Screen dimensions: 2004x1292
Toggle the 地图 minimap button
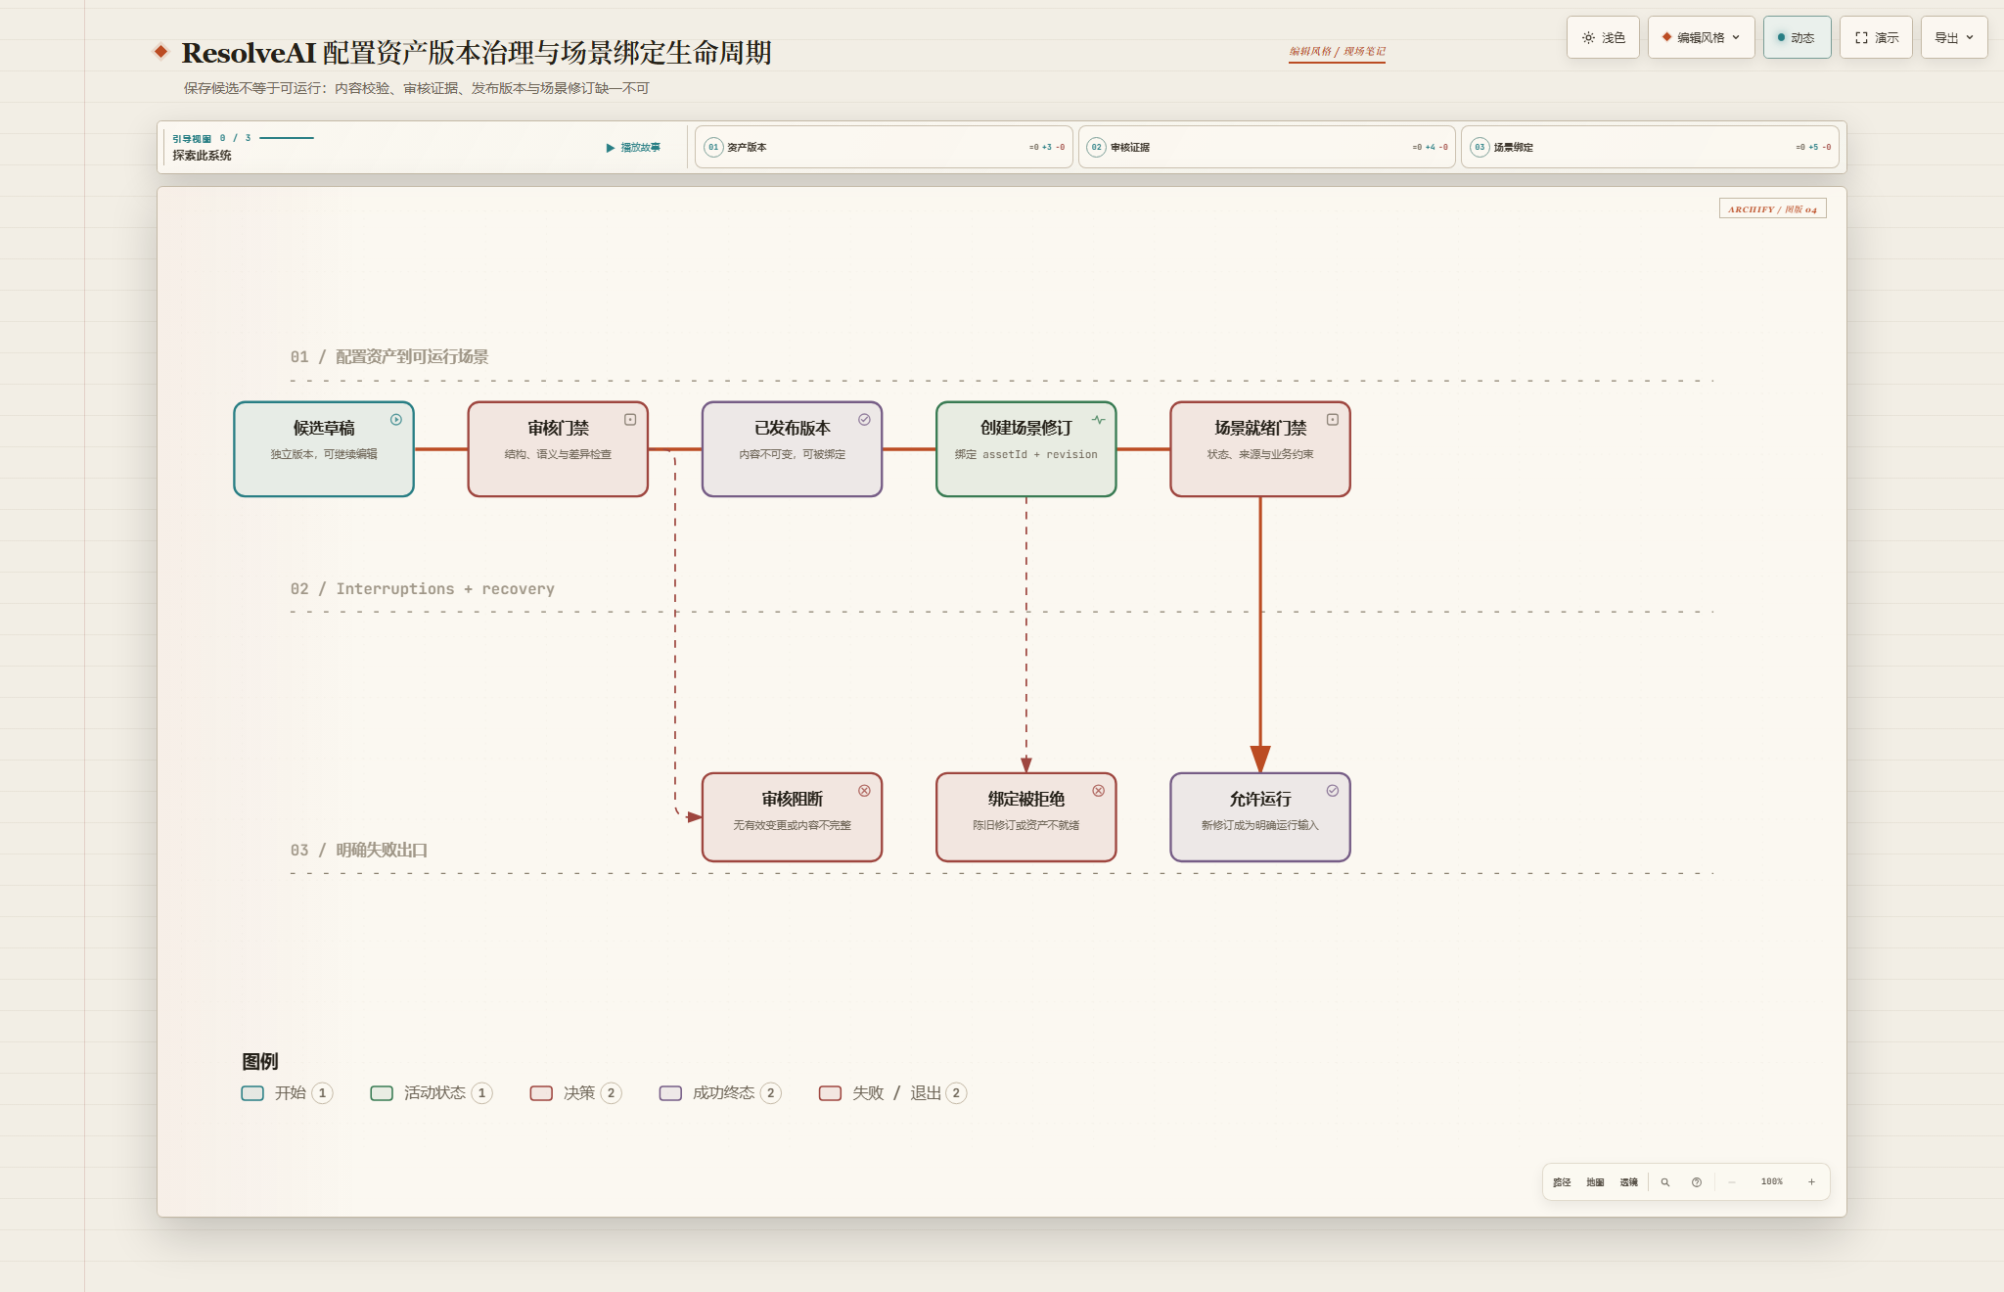point(1595,1182)
